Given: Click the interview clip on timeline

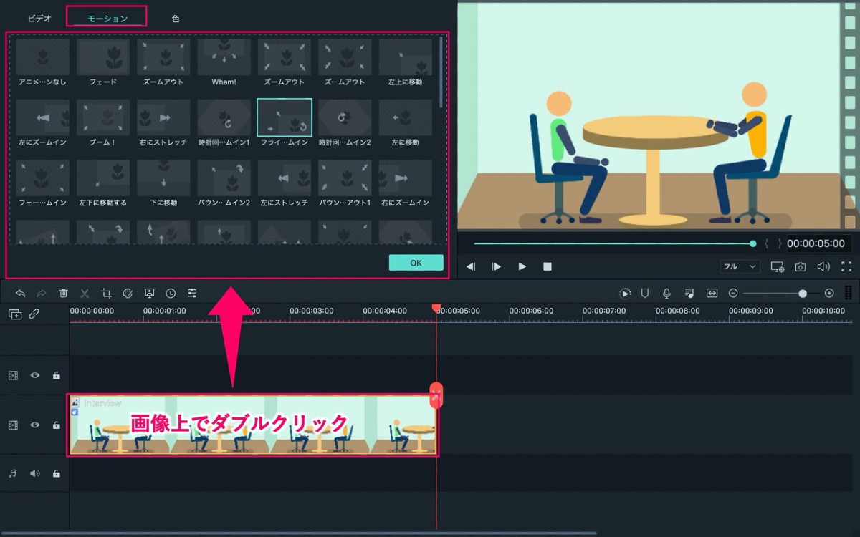Looking at the screenshot, I should (x=253, y=425).
